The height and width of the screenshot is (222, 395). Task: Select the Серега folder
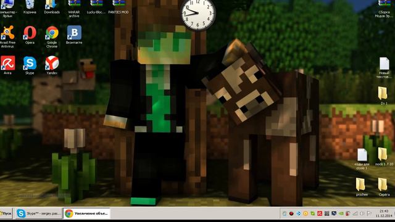point(383,187)
